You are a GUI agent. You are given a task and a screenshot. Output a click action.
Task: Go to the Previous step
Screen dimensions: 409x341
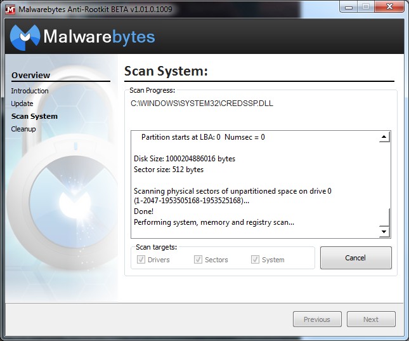click(317, 319)
